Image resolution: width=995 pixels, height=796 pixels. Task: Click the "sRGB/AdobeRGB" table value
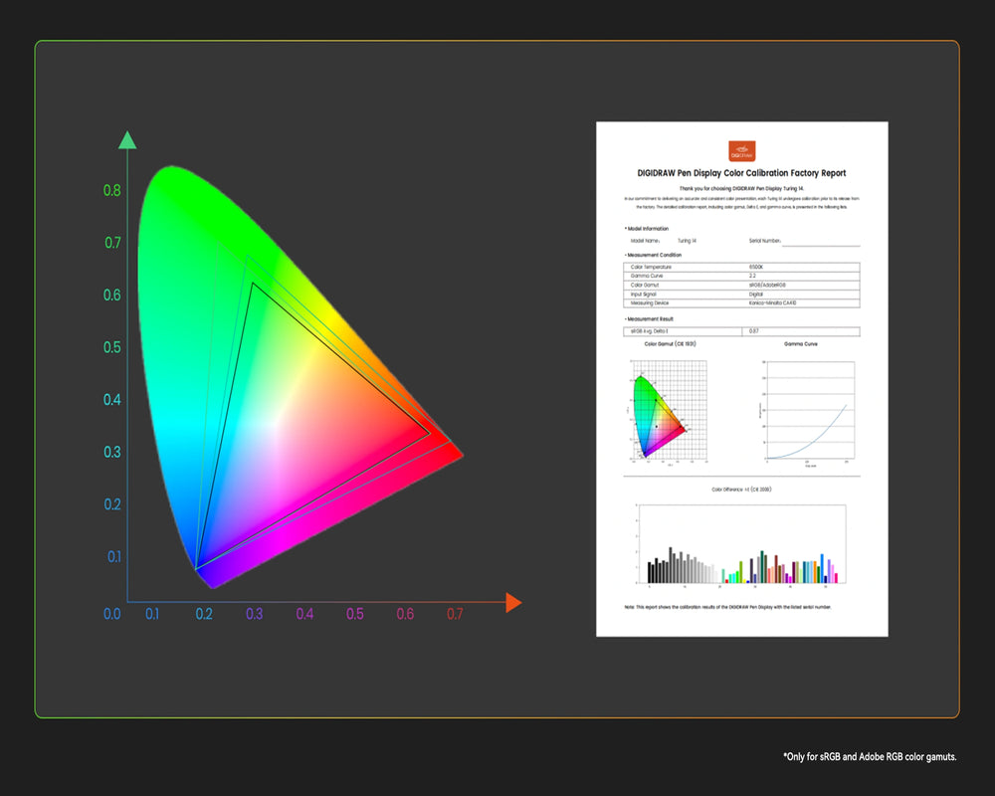tap(767, 285)
